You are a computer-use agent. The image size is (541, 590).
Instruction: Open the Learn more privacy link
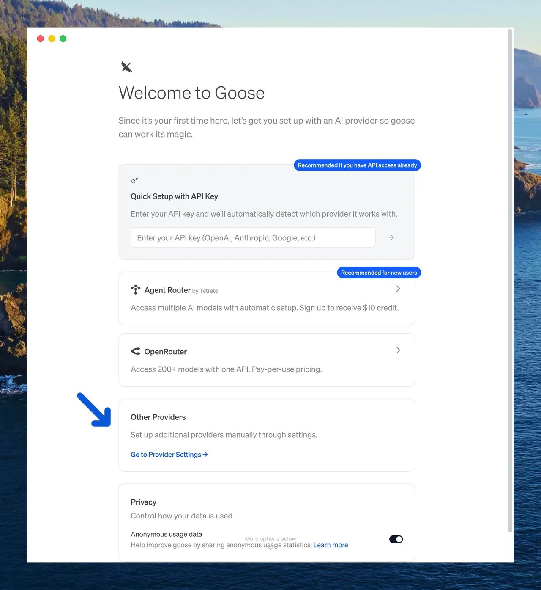click(x=331, y=545)
